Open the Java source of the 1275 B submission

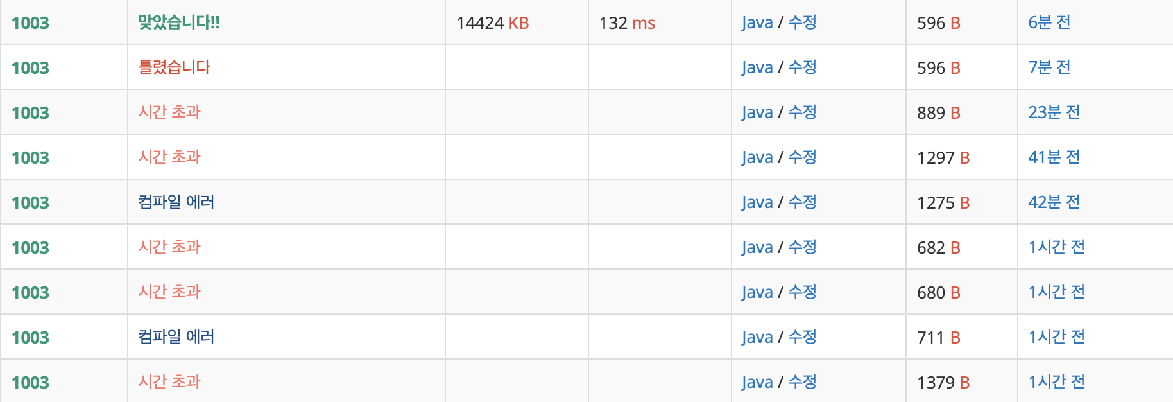click(757, 203)
